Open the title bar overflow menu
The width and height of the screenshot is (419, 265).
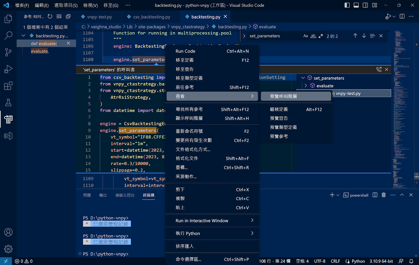[x=128, y=5]
